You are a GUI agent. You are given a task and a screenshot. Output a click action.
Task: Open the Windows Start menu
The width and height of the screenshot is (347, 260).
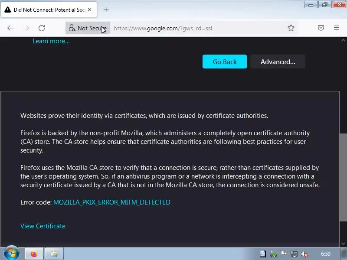point(12,253)
